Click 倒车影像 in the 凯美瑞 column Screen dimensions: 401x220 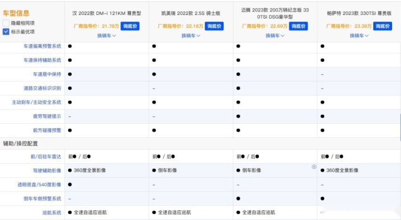point(167,171)
